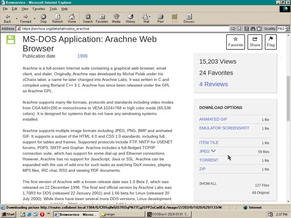This screenshot has width=291, height=218.
Task: Stop the page from loading
Action: tap(43, 18)
